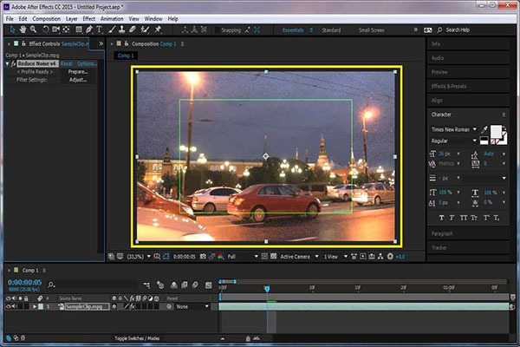The image size is (520, 347).
Task: Hide SampleClip layer with eye toggle
Action: [8, 306]
